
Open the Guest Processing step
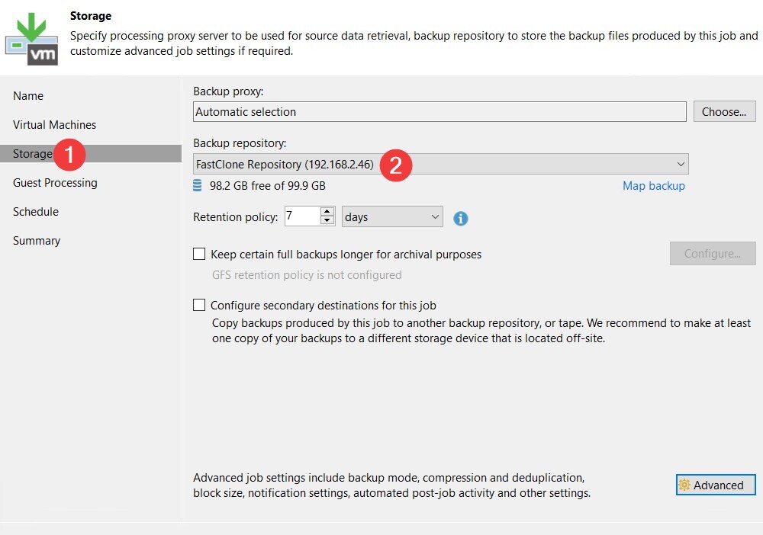tap(55, 183)
